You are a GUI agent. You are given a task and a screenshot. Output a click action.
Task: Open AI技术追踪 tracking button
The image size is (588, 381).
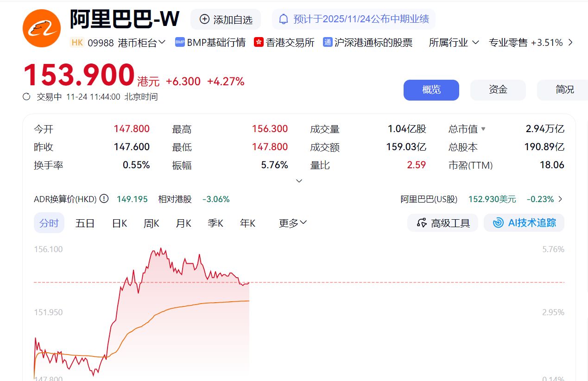point(524,223)
